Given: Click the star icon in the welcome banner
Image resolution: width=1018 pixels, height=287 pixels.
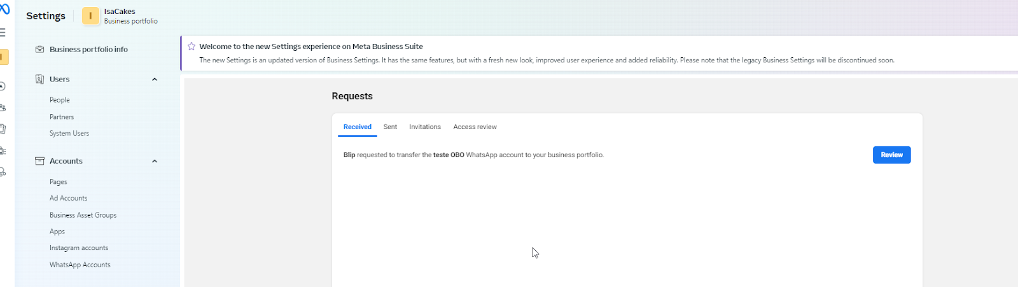Looking at the screenshot, I should pos(192,46).
